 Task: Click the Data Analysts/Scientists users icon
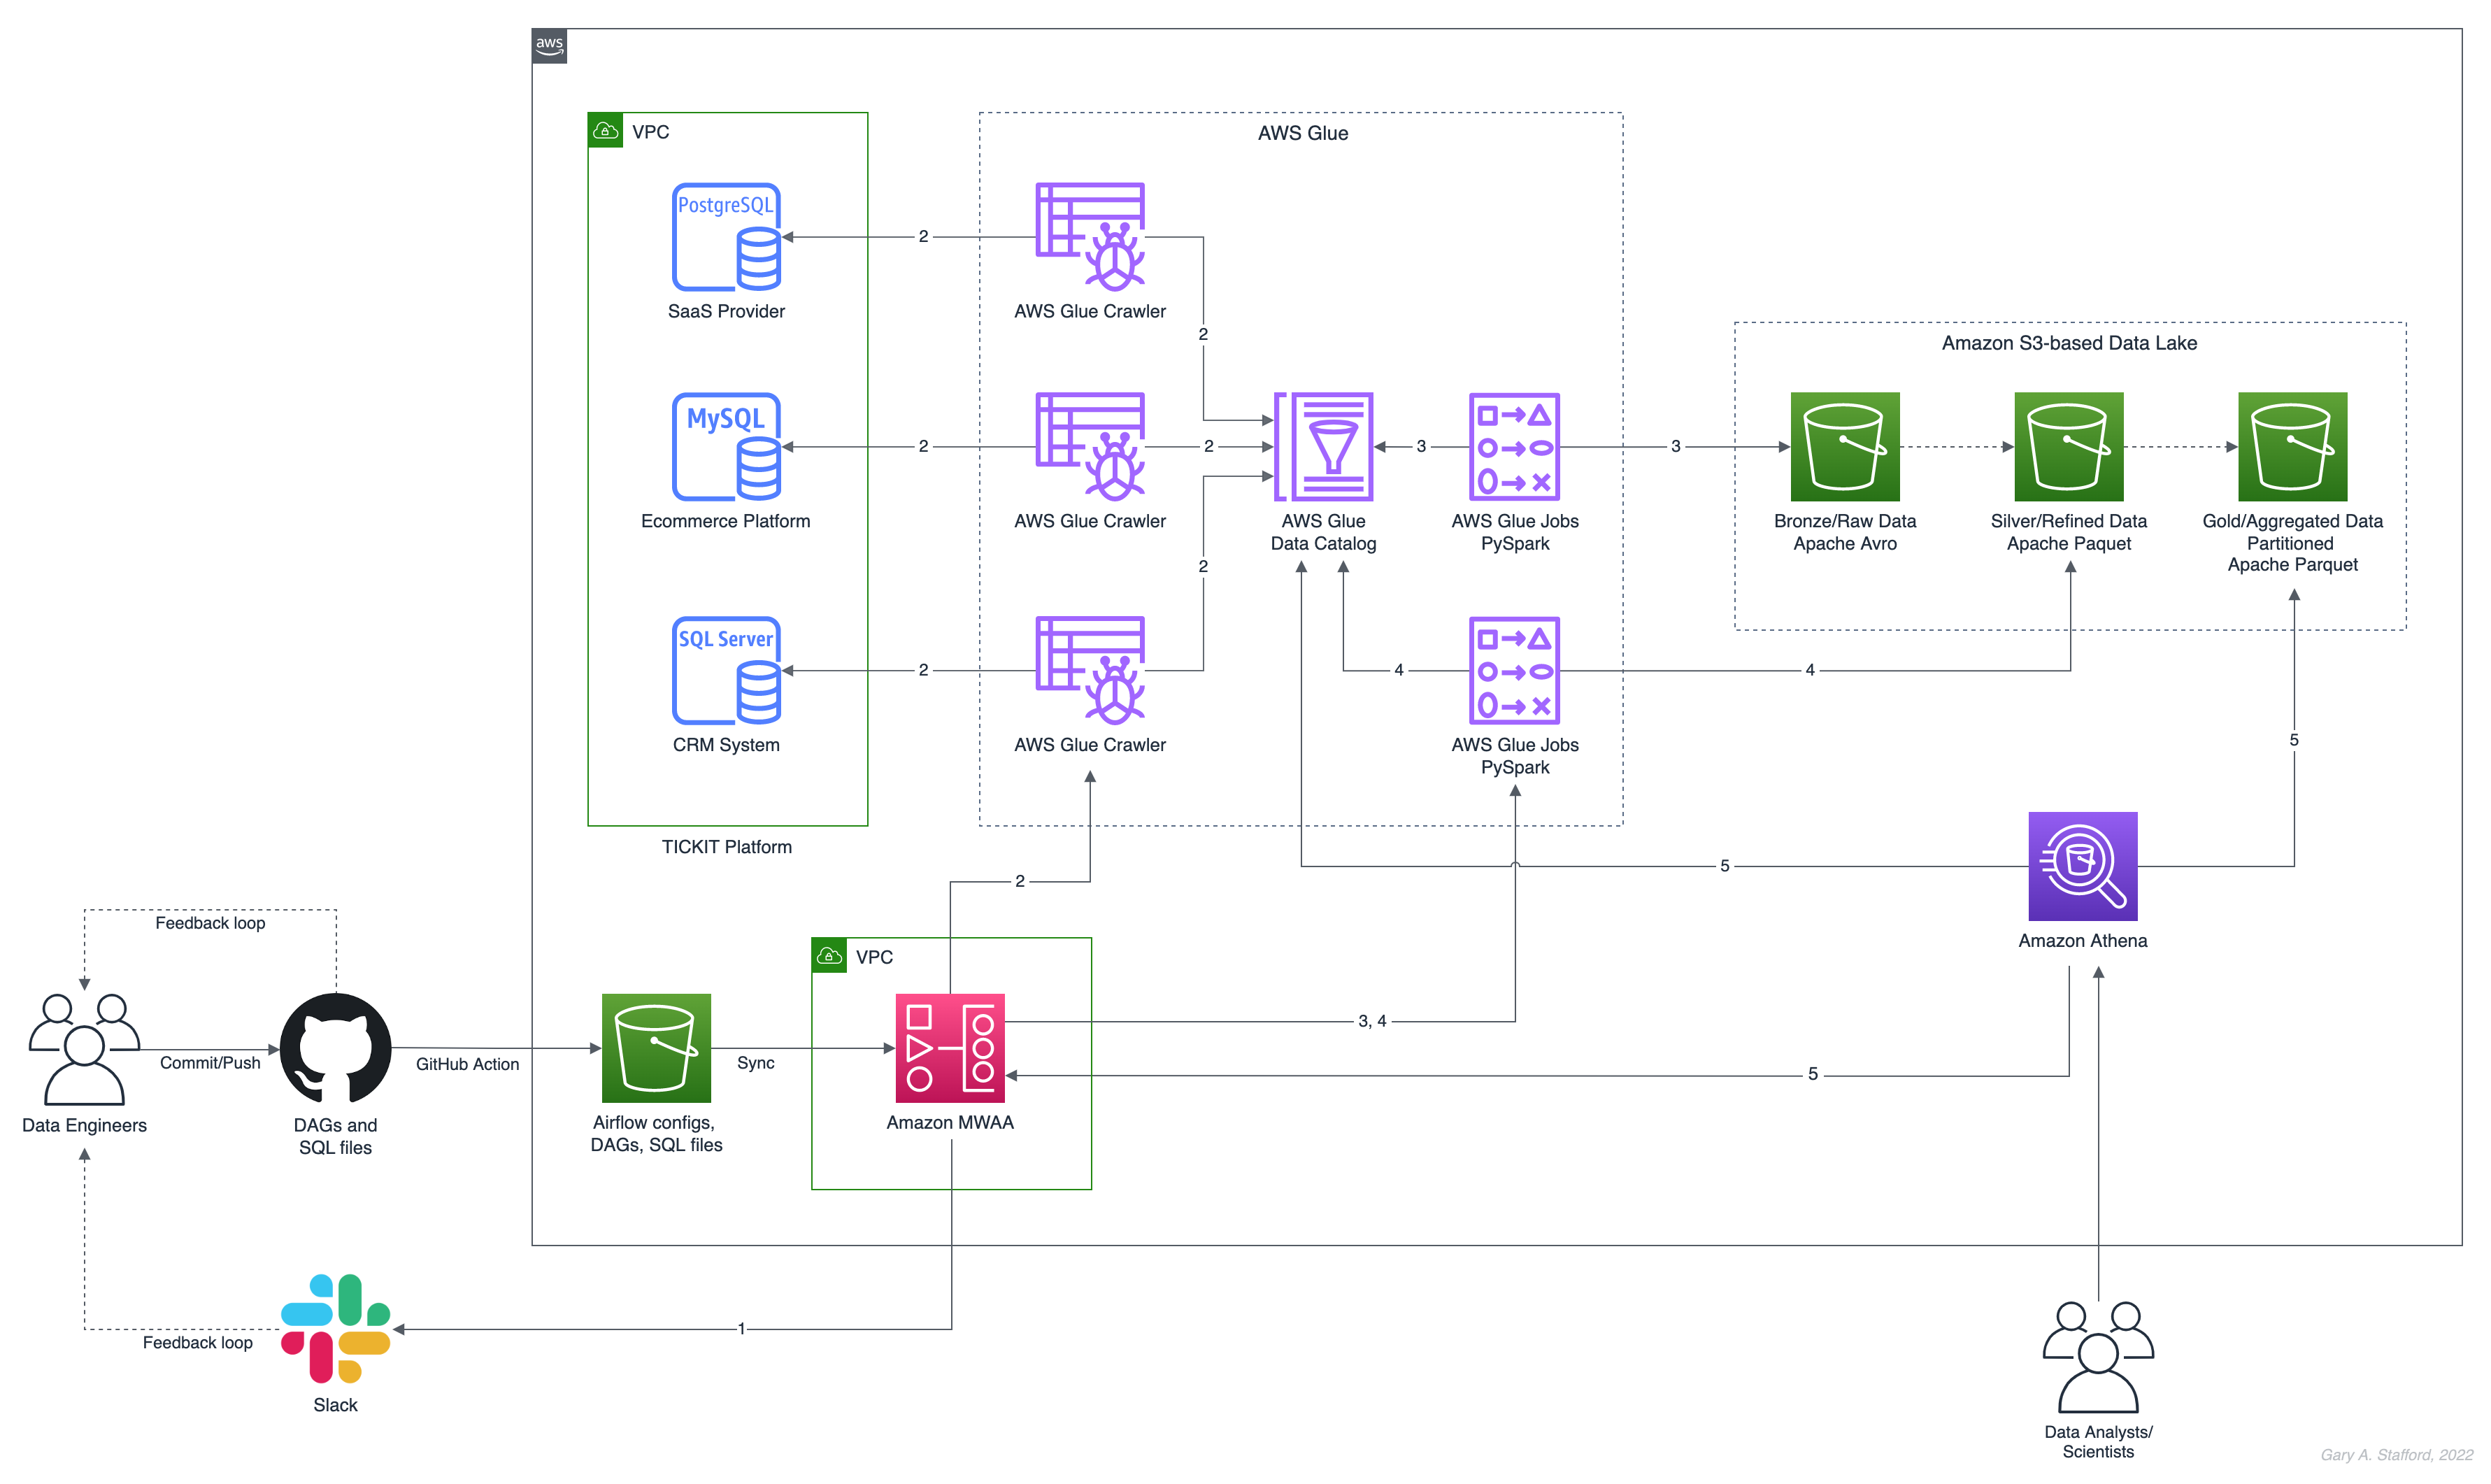(2098, 1356)
